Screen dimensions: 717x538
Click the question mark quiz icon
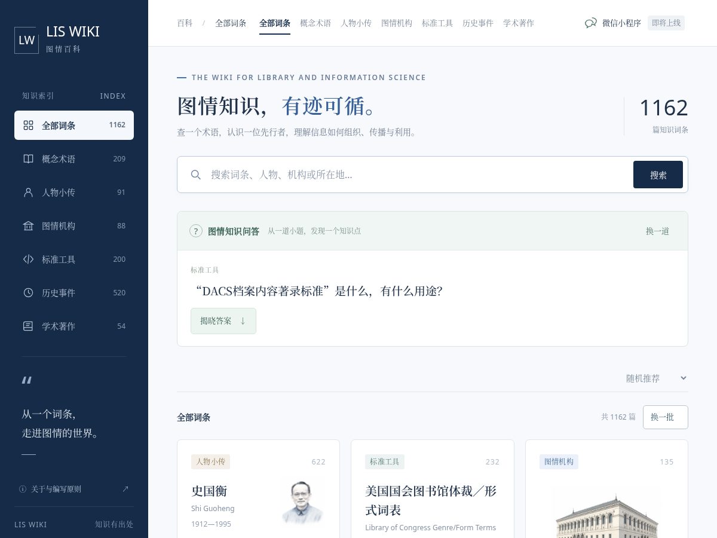[x=196, y=231]
